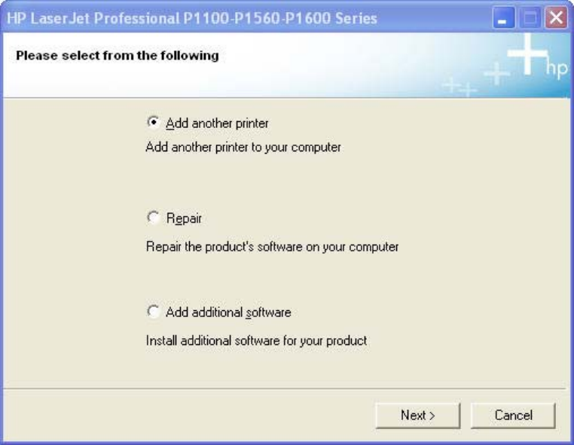574x445 pixels.
Task: Click the 'Install additional software for your product' text
Action: pyautogui.click(x=256, y=340)
